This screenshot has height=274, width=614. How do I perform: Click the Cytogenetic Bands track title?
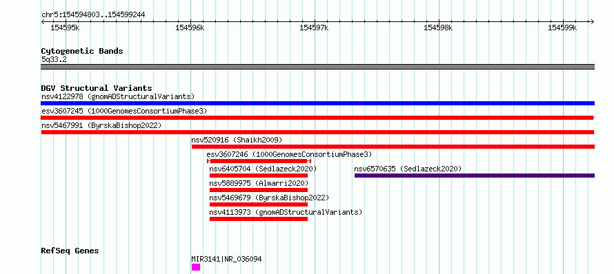[x=82, y=51]
